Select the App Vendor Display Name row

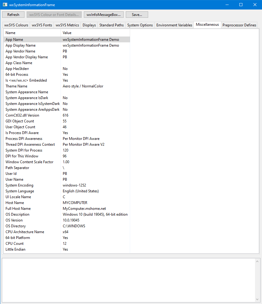point(67,57)
